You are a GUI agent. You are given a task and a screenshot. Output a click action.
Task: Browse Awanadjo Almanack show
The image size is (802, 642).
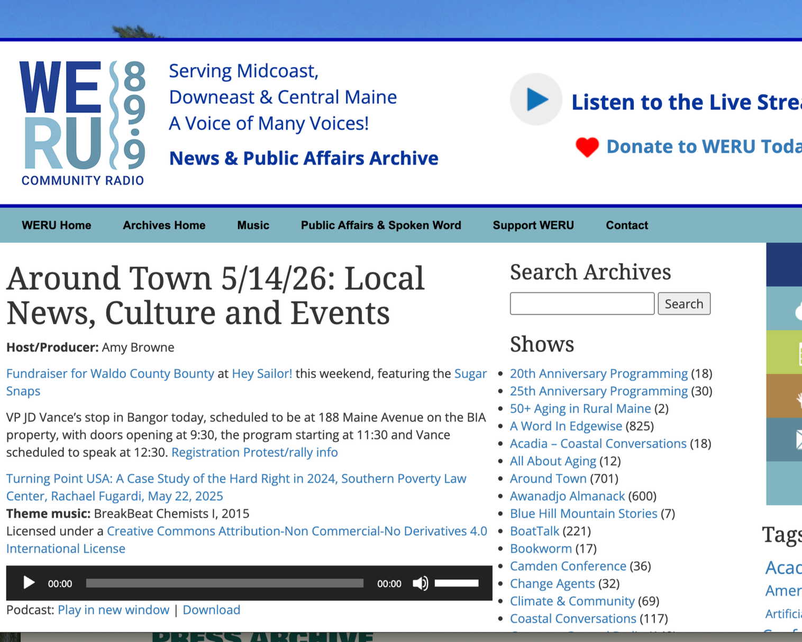(x=568, y=496)
